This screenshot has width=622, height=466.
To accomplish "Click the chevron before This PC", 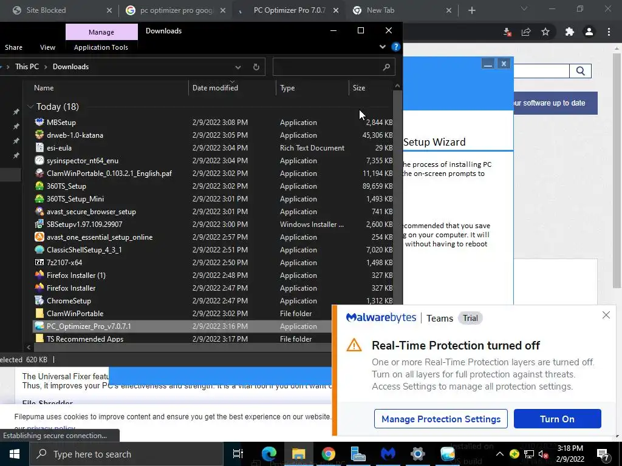I will click(8, 67).
